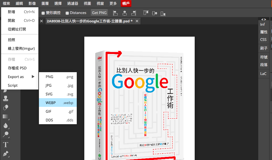Select the Pen tool
272x160 pixels.
(x=5, y=154)
